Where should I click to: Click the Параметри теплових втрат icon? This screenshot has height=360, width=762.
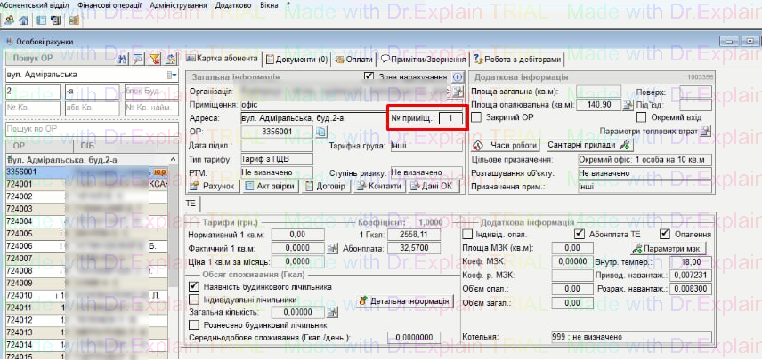(706, 131)
